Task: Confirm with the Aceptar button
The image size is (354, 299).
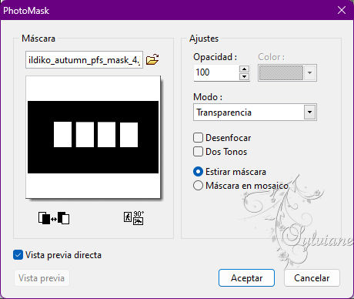Action: point(246,277)
